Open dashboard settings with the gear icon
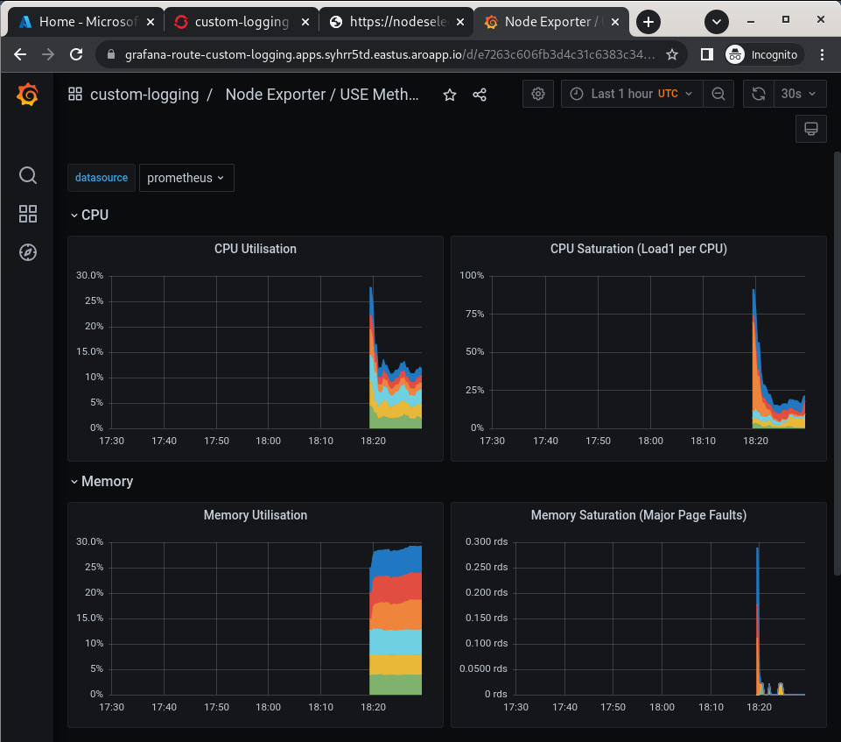Image resolution: width=841 pixels, height=742 pixels. pyautogui.click(x=538, y=94)
